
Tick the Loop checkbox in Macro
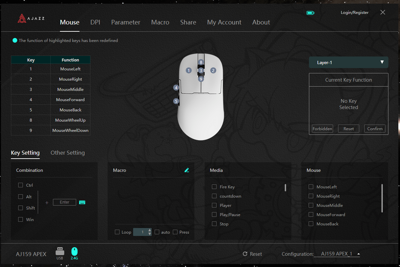click(x=117, y=232)
